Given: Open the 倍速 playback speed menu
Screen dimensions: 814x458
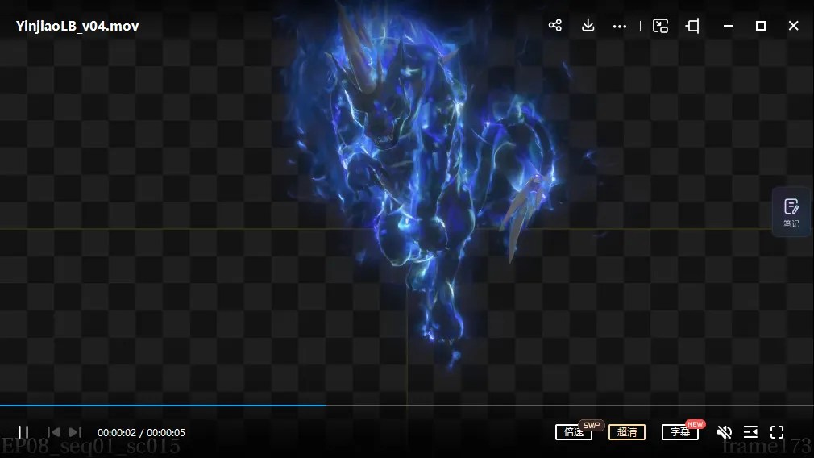Looking at the screenshot, I should (574, 432).
